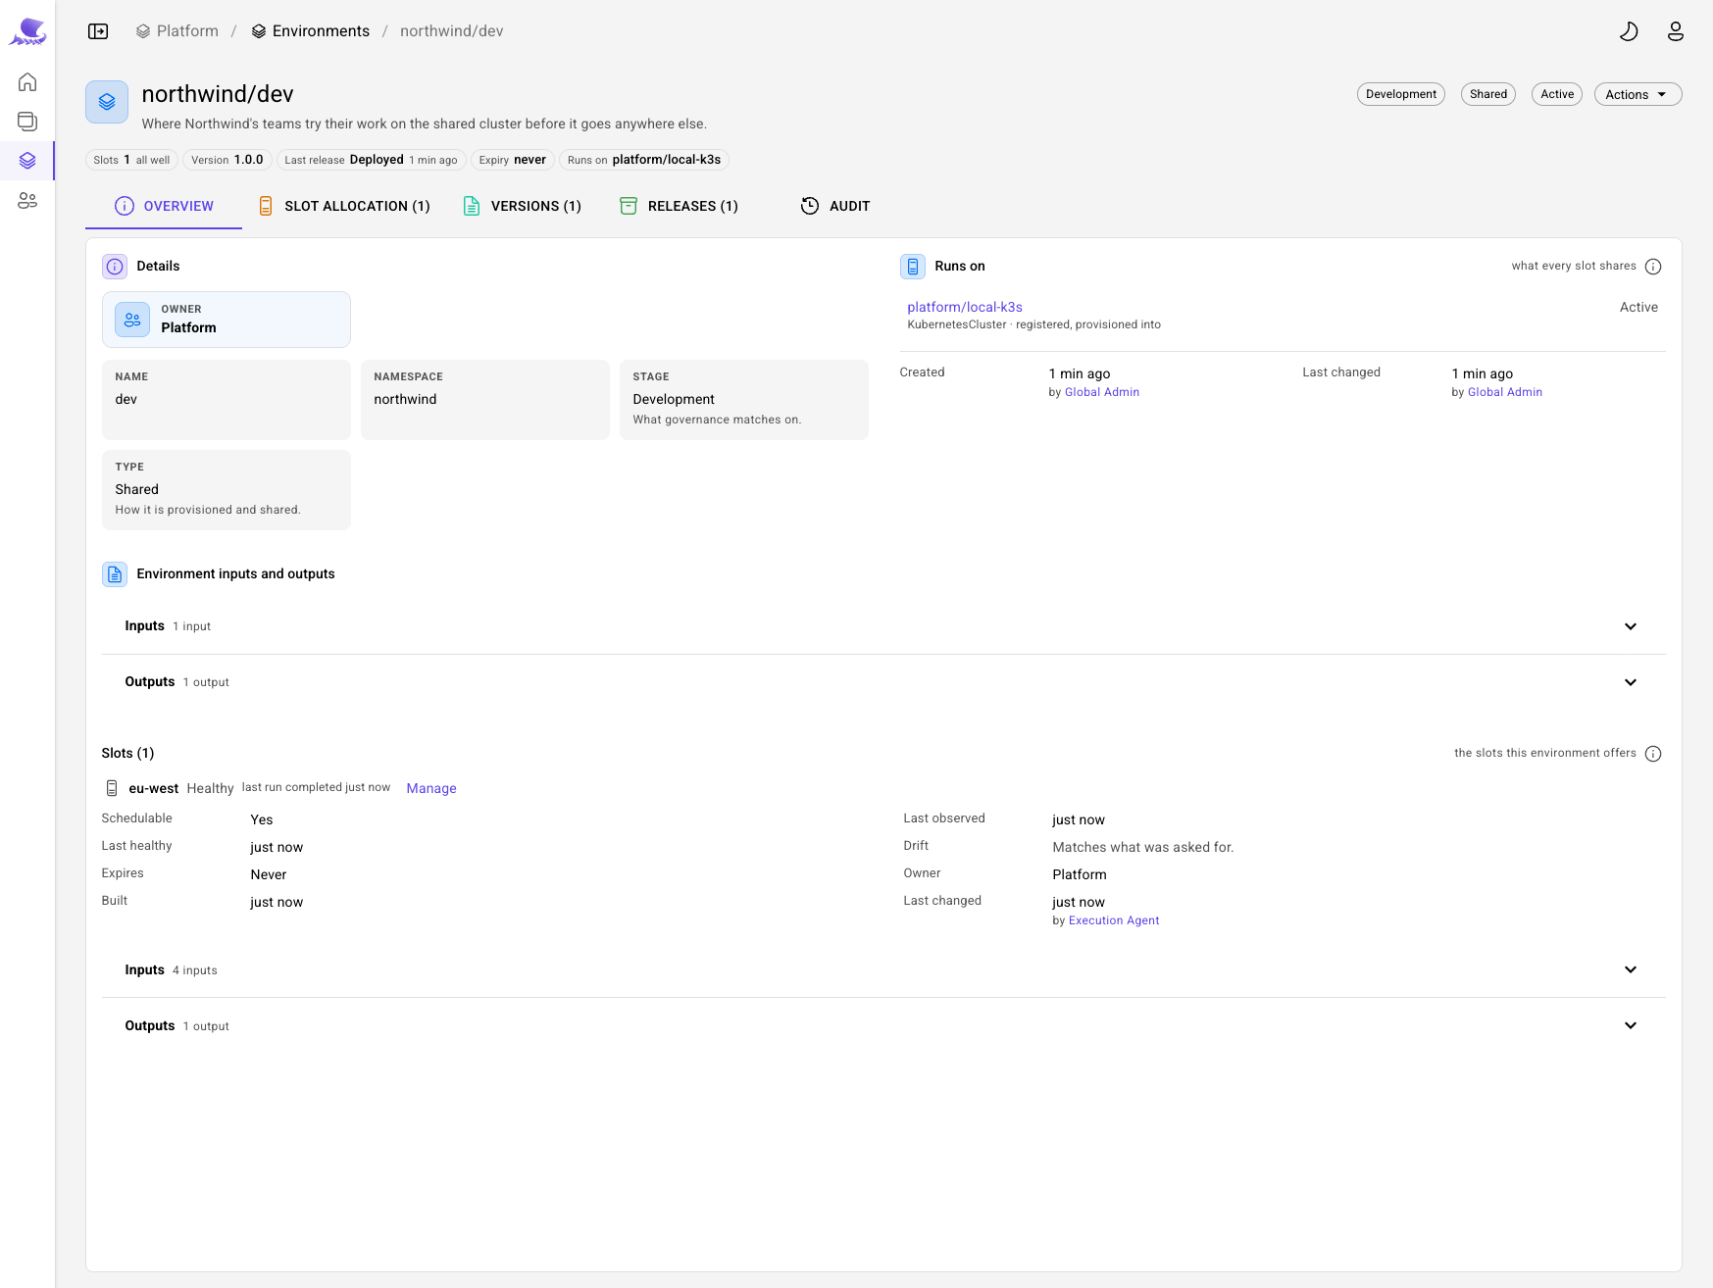Go to Environments breadcrumb
This screenshot has height=1288, width=1713.
click(x=311, y=31)
